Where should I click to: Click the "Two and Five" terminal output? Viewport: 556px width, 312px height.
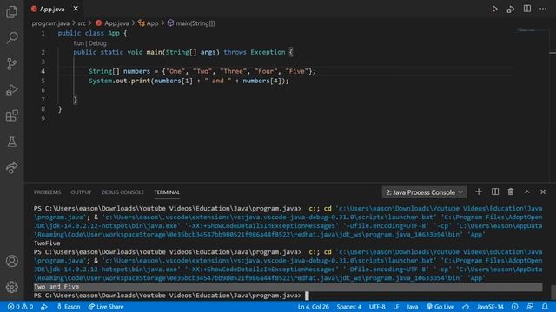coord(56,287)
